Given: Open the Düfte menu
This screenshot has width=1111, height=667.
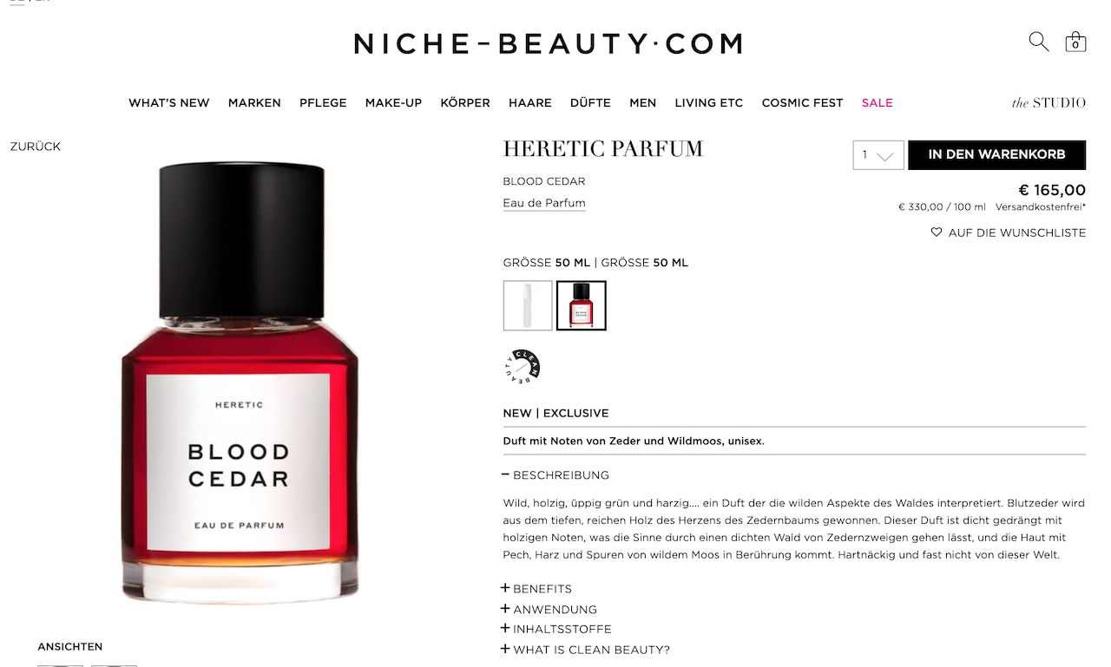Looking at the screenshot, I should coord(590,102).
